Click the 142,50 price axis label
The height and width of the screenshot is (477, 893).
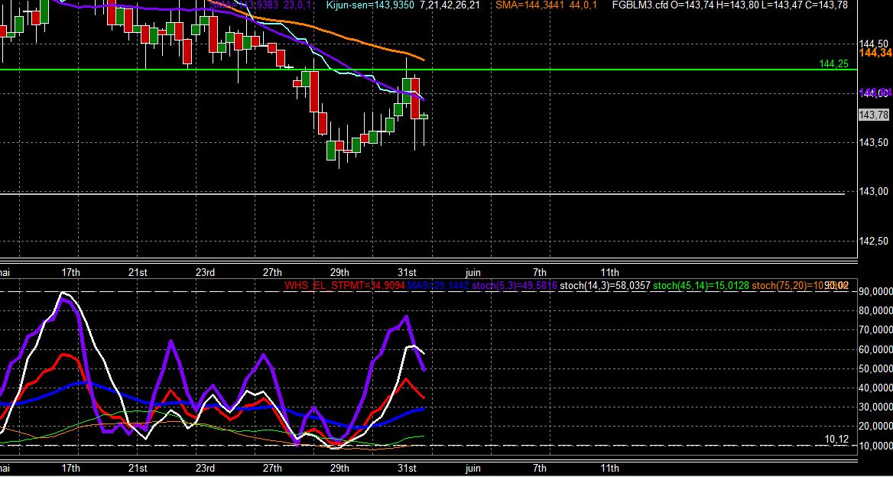click(874, 242)
